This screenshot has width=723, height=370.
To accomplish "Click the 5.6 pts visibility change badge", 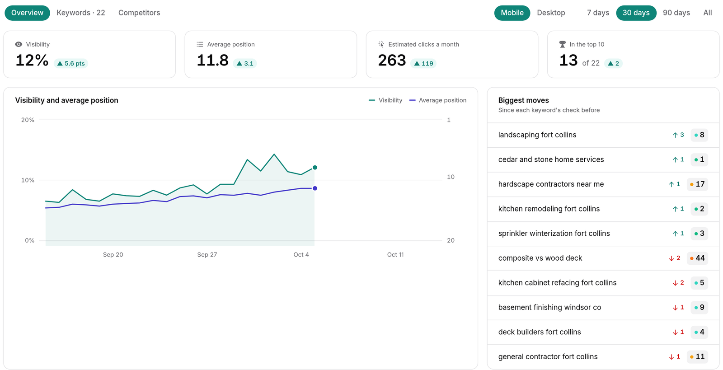I will tap(71, 64).
